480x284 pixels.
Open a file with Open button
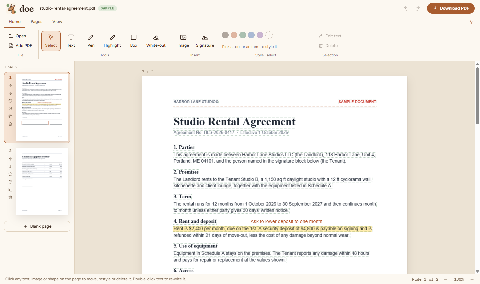pyautogui.click(x=18, y=36)
